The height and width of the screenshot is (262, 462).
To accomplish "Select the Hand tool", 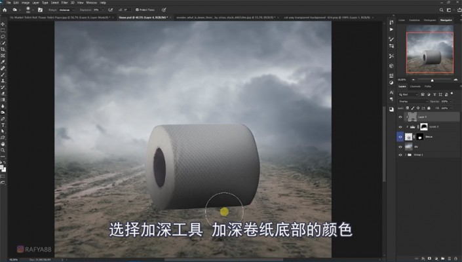I will coord(3,144).
